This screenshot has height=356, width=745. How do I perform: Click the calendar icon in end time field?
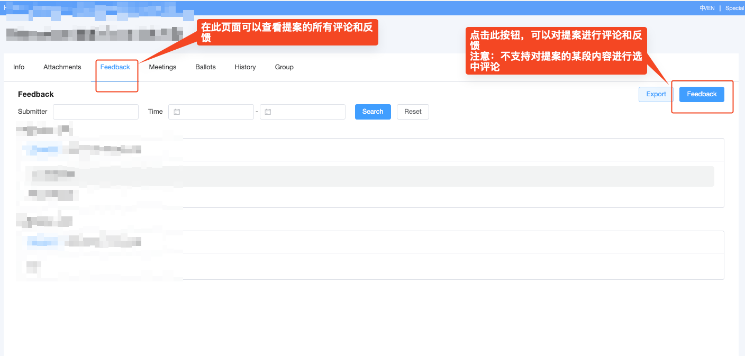(x=268, y=112)
